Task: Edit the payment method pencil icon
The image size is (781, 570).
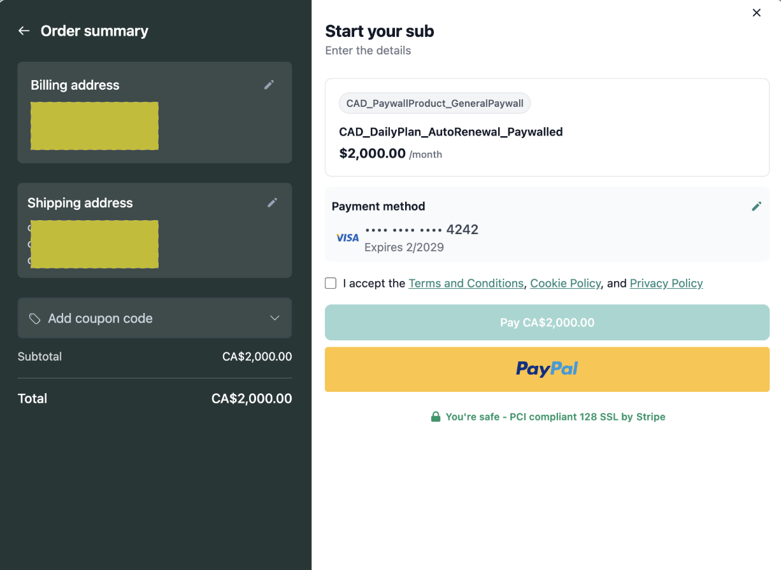Action: pos(756,206)
